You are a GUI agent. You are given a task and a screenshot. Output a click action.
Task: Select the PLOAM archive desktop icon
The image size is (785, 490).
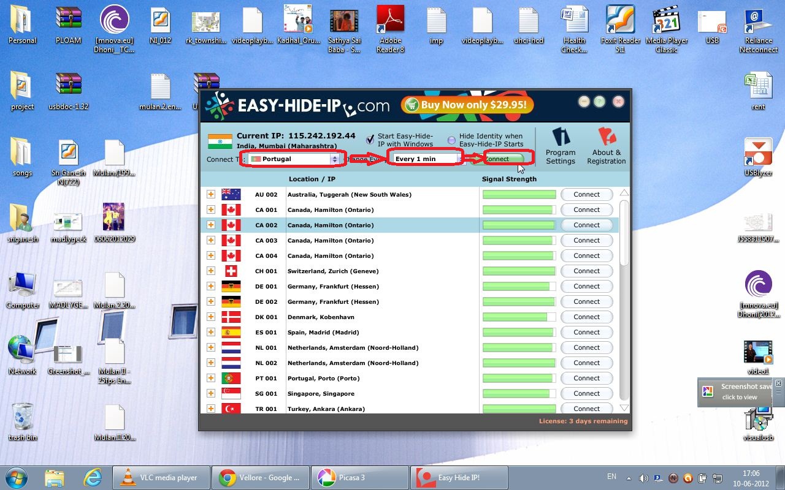68,25
